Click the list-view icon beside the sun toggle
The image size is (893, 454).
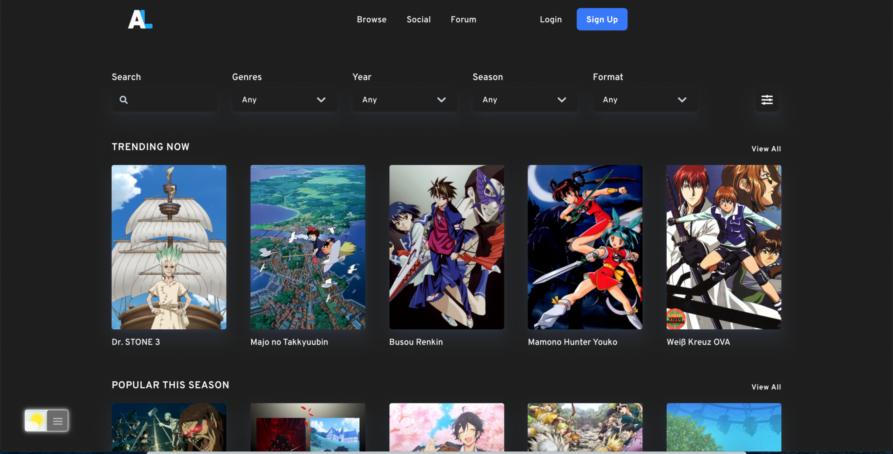(x=57, y=420)
